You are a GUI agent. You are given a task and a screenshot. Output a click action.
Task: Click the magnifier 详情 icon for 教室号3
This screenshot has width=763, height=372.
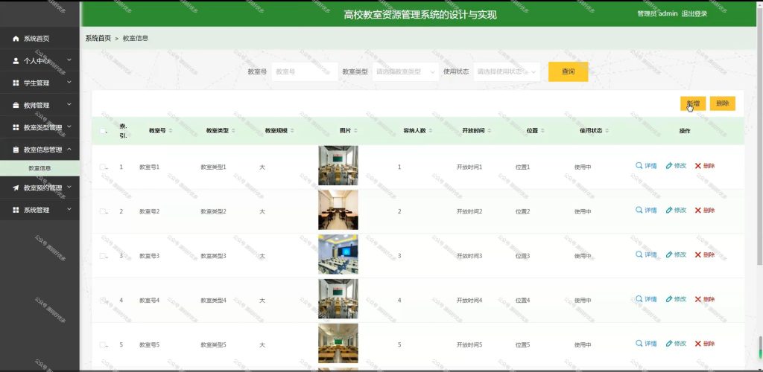tap(639, 254)
